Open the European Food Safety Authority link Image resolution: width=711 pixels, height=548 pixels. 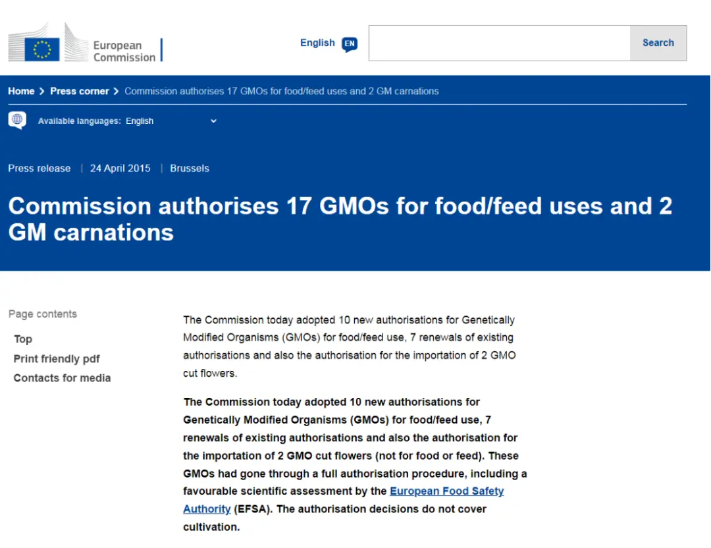tap(446, 491)
